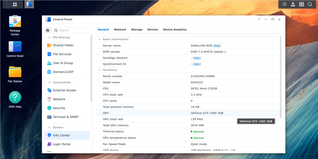The image size is (318, 159).
Task: Go to Control Panel home icon
Action: [48, 30]
